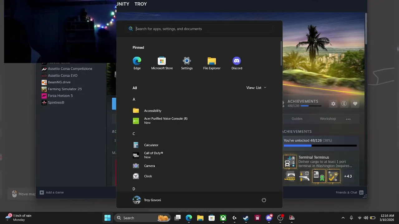The image size is (399, 224).
Task: Open Steam game info icon
Action: pos(344,104)
